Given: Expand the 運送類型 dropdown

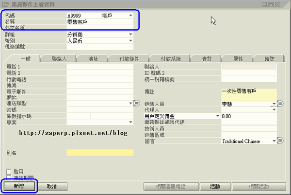Looking at the screenshot, I should click(x=130, y=103).
